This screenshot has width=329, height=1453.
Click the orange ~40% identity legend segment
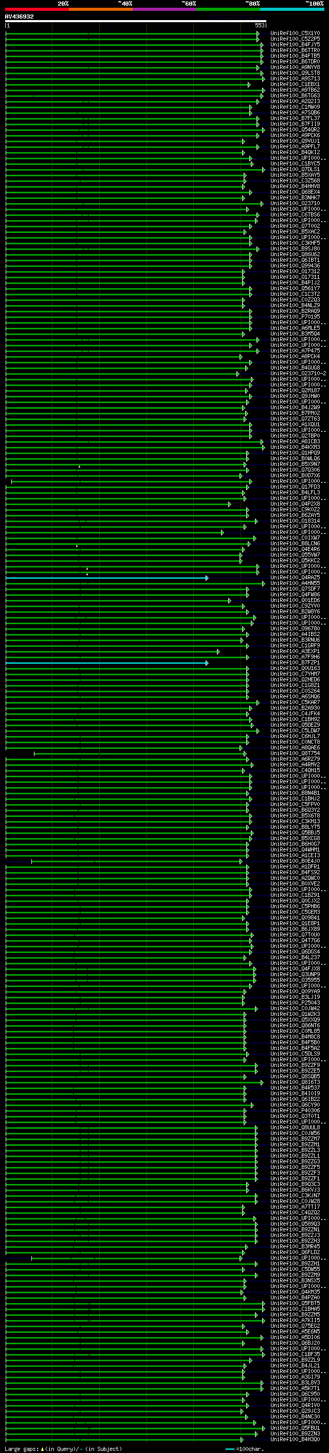point(101,9)
